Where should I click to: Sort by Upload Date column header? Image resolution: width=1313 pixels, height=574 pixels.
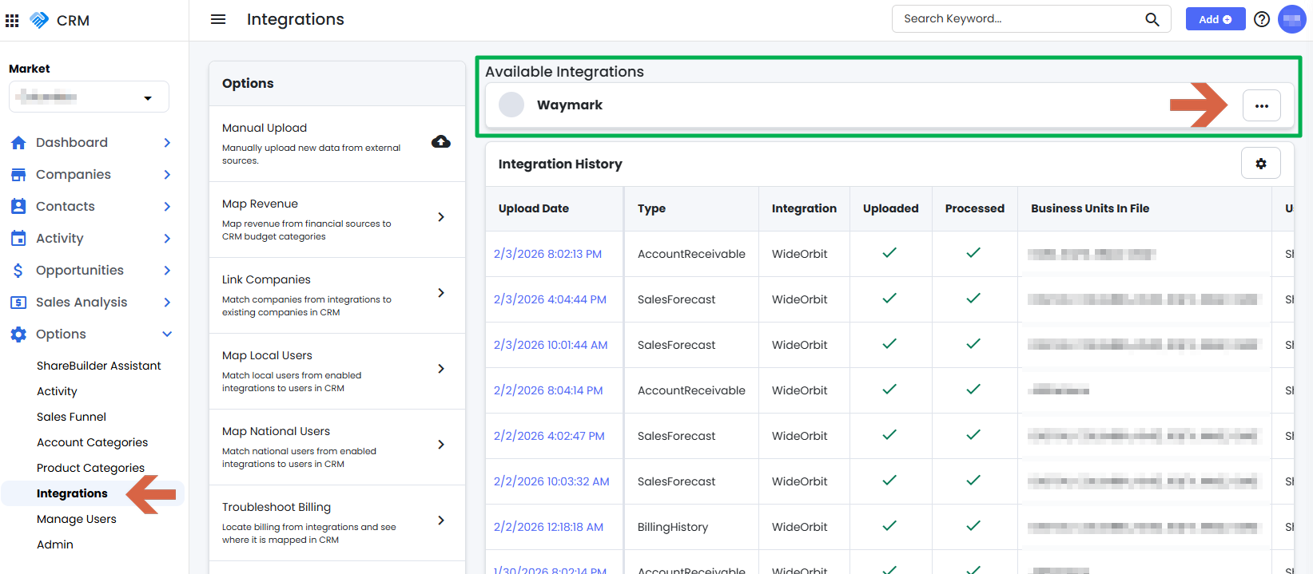point(534,208)
